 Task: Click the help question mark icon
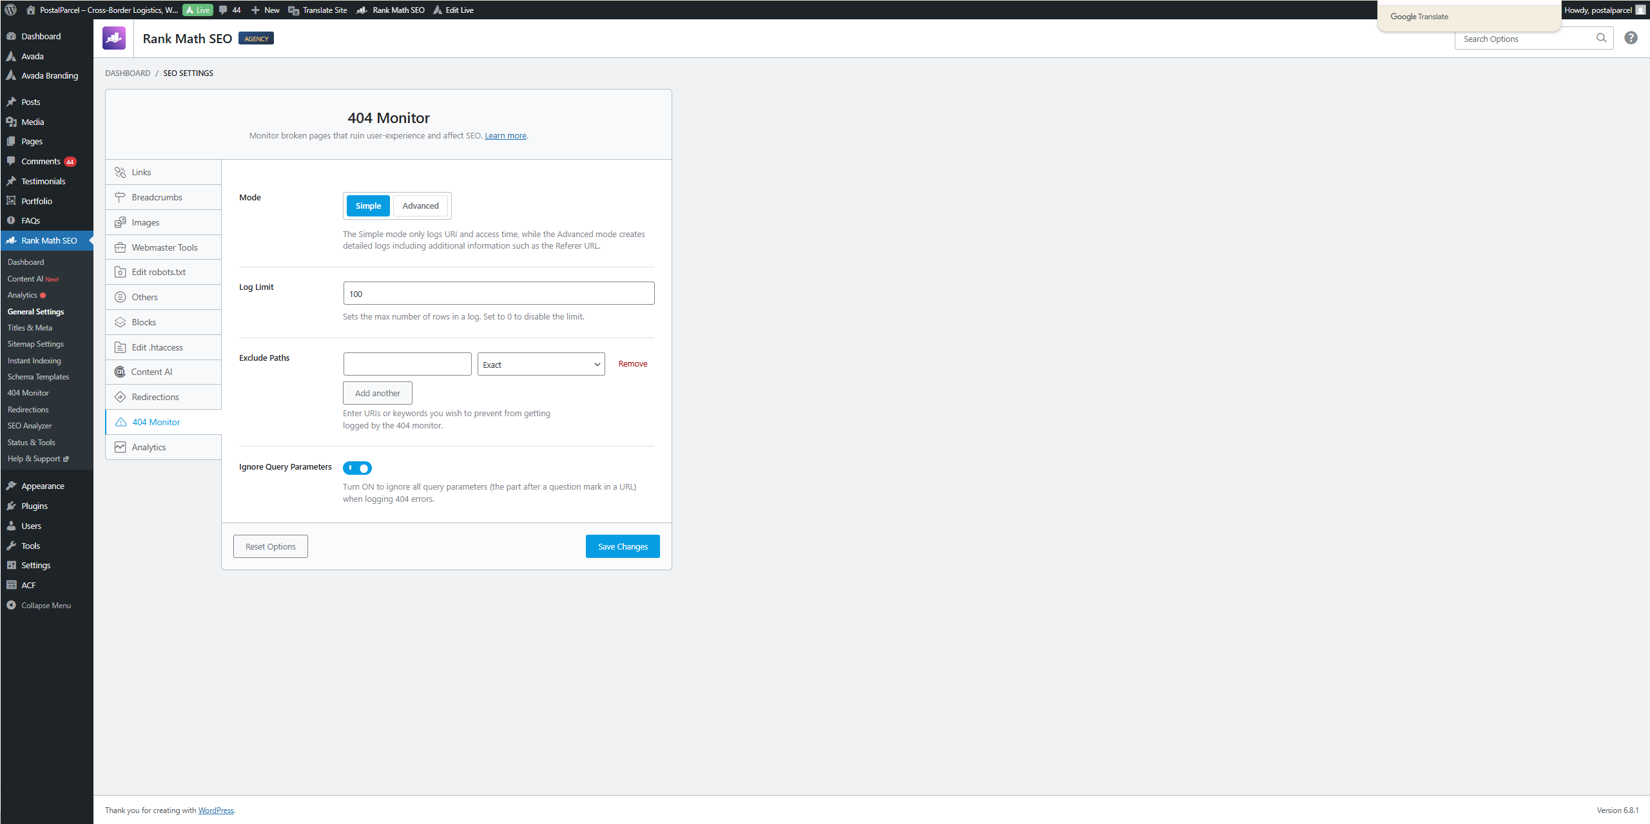(1630, 38)
